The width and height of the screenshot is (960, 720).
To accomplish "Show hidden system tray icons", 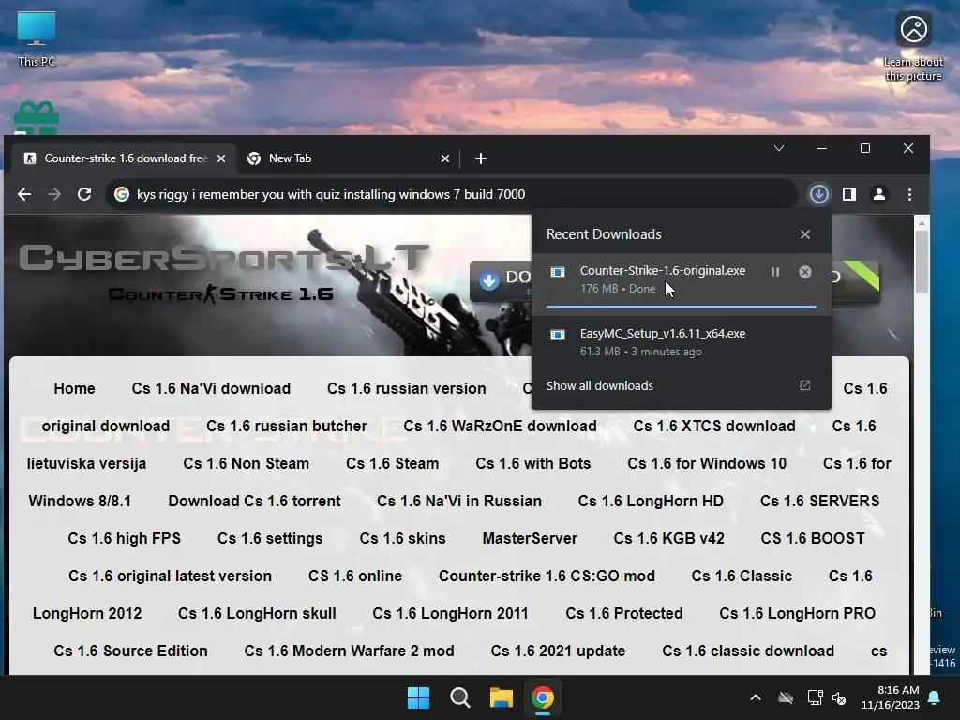I will click(756, 697).
